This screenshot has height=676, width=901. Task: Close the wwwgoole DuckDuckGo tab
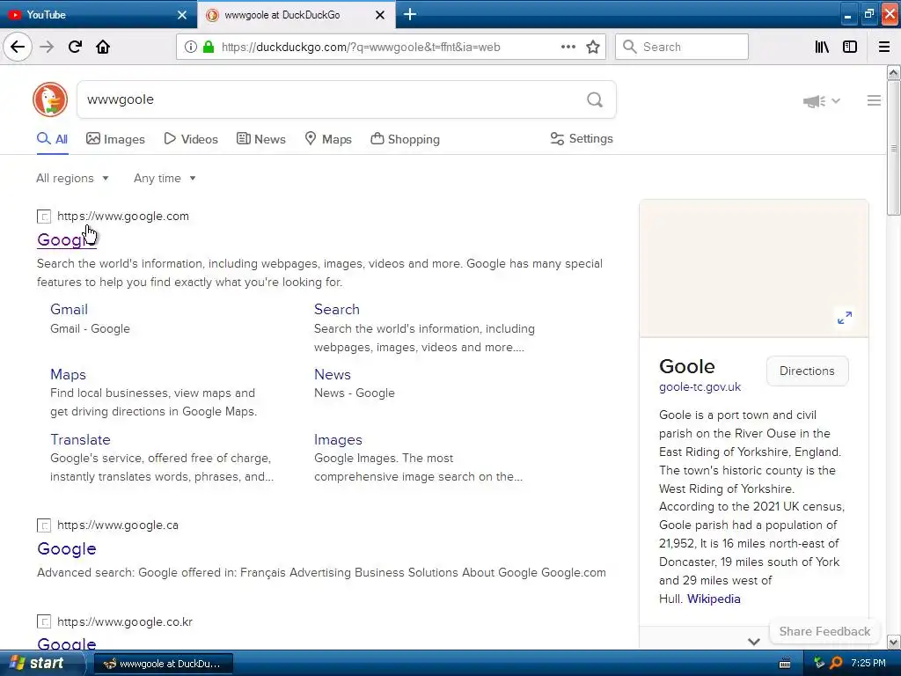click(x=380, y=15)
